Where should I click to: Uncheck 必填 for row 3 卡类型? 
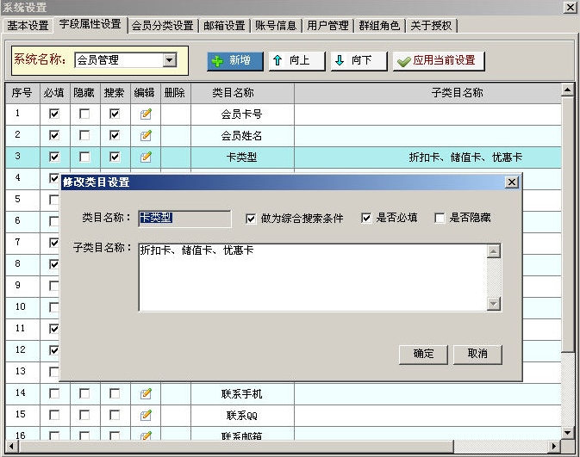(54, 157)
